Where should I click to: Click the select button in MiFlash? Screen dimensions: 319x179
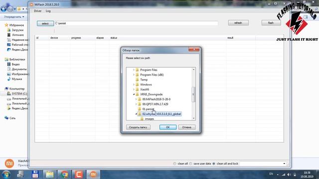(45, 23)
